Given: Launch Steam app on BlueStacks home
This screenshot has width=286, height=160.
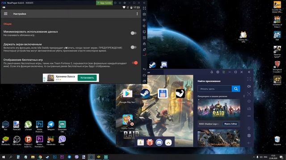Looking at the screenshot, I should point(145,94).
